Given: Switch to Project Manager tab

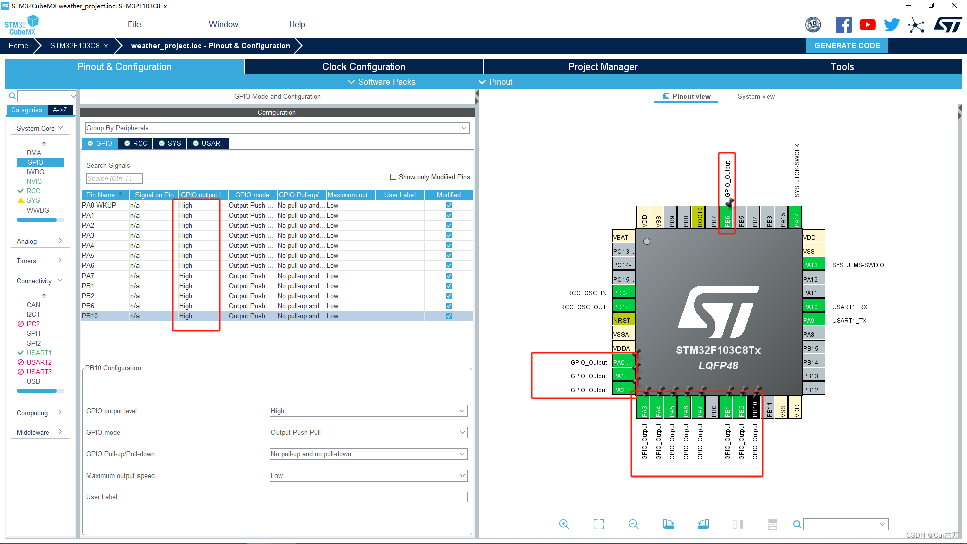Looking at the screenshot, I should [603, 66].
